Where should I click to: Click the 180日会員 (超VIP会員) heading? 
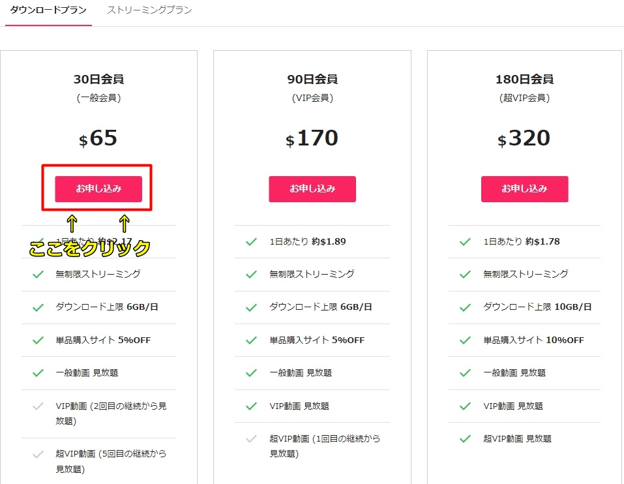pos(524,80)
